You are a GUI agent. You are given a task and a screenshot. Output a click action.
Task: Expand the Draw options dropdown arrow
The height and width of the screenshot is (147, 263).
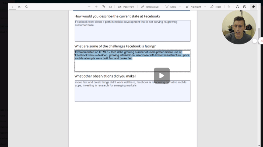click(x=180, y=7)
